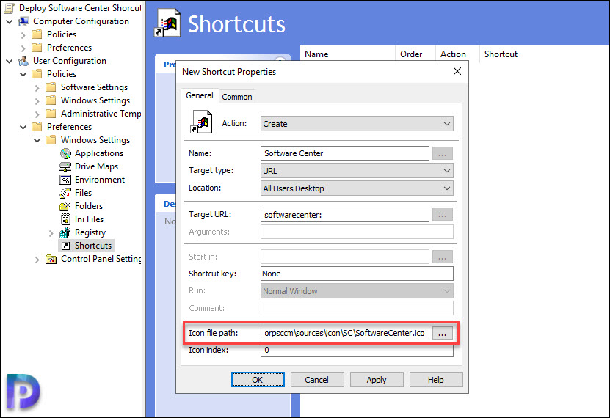610x418 pixels.
Task: Click the Environment node icon
Action: (65, 180)
